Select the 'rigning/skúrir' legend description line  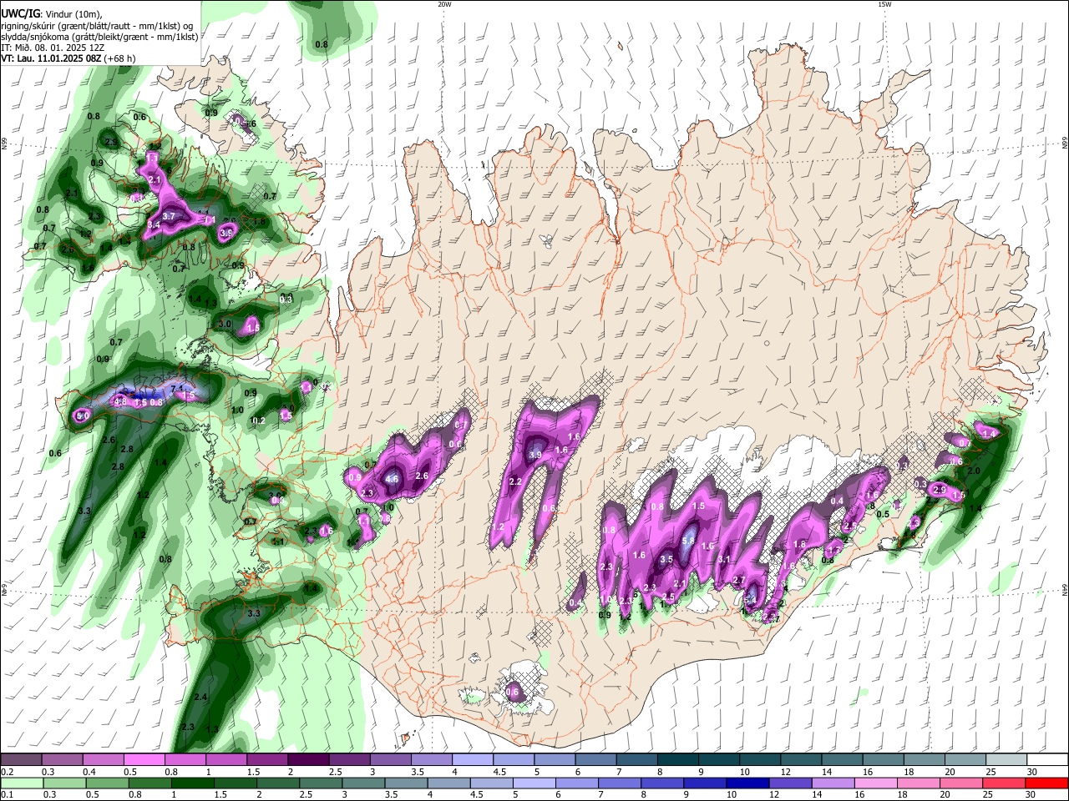pos(96,26)
